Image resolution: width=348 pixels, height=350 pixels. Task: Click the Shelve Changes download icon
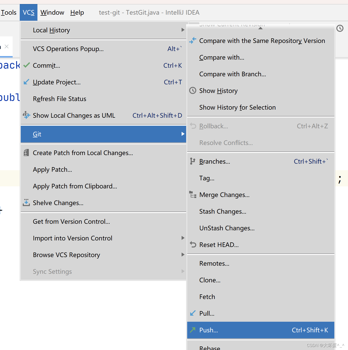pyautogui.click(x=26, y=203)
